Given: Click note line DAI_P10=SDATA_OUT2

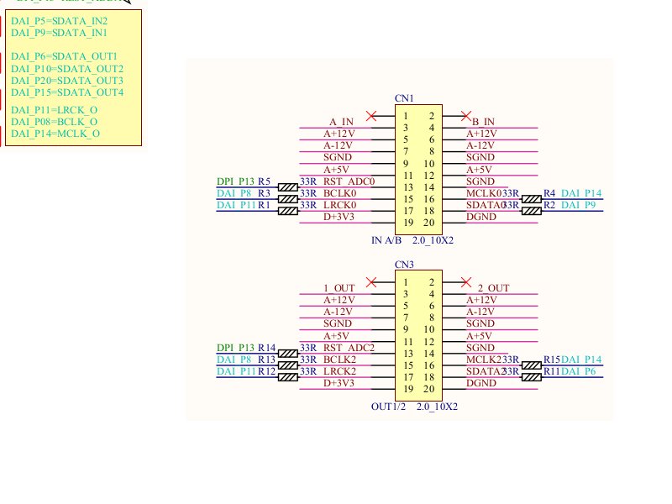Looking at the screenshot, I should pyautogui.click(x=67, y=69).
